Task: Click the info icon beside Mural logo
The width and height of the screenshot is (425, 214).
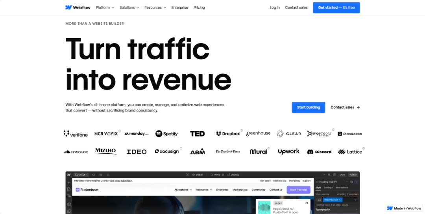Action: pos(269,148)
